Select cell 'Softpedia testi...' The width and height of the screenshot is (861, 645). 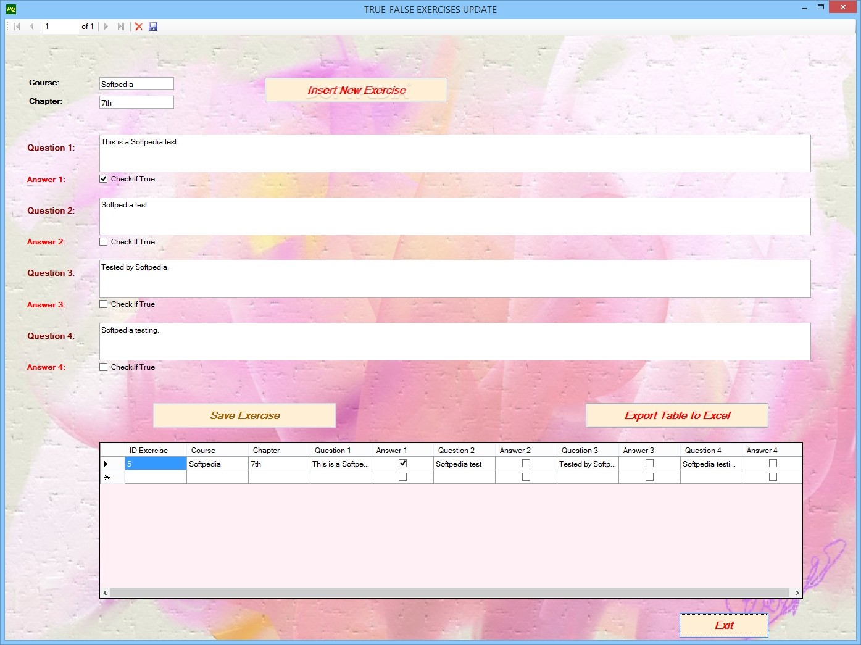tap(711, 464)
